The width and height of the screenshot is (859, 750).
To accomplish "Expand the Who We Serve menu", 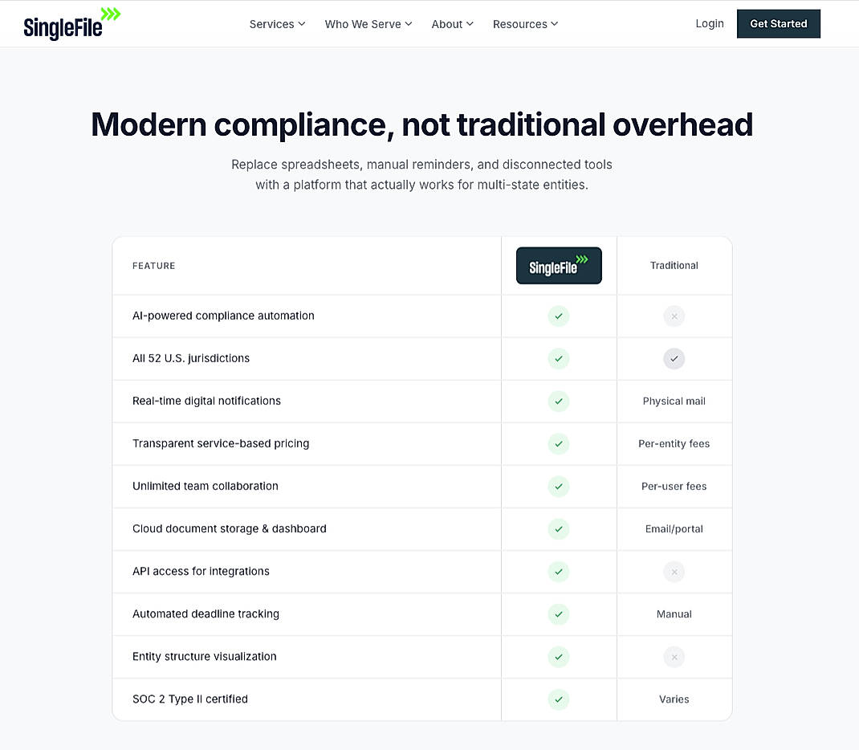I will [x=368, y=24].
